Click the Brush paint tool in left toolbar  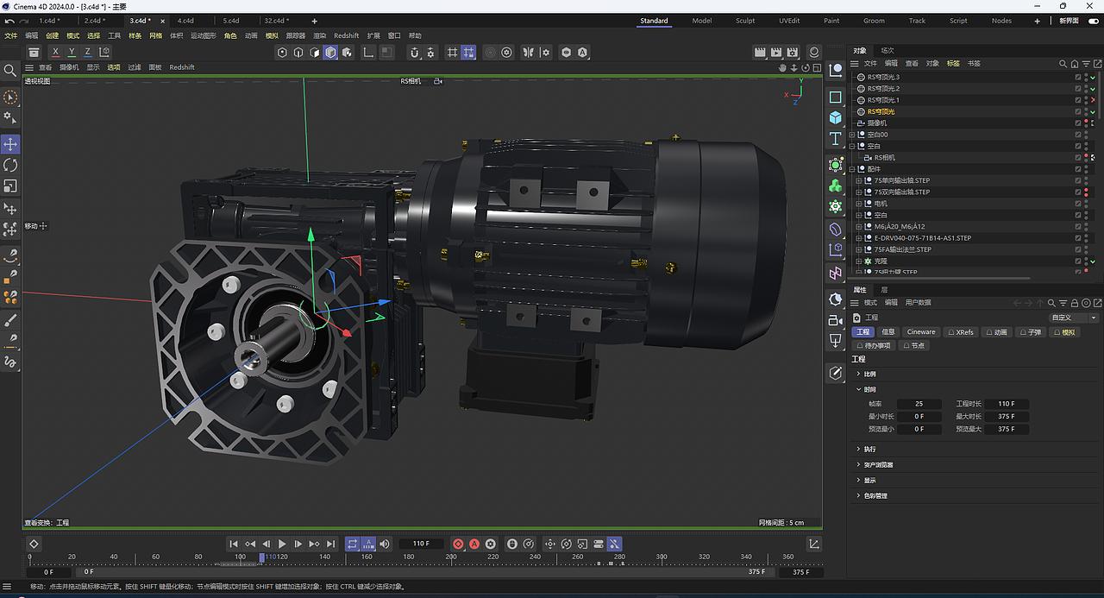point(10,320)
